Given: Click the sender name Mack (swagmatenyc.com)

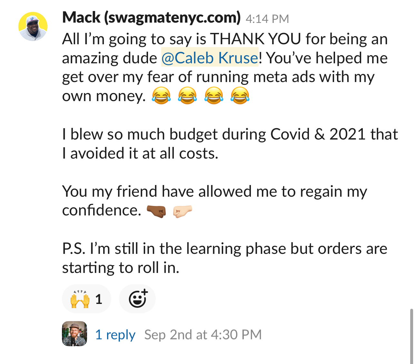Looking at the screenshot, I should tap(151, 18).
